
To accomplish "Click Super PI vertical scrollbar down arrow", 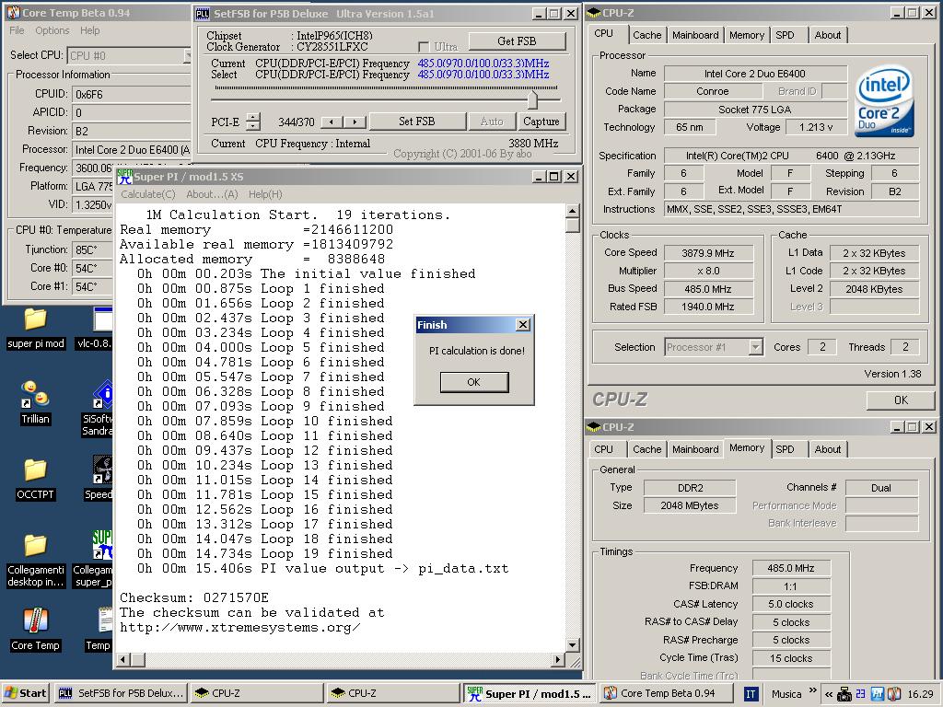I will click(573, 645).
